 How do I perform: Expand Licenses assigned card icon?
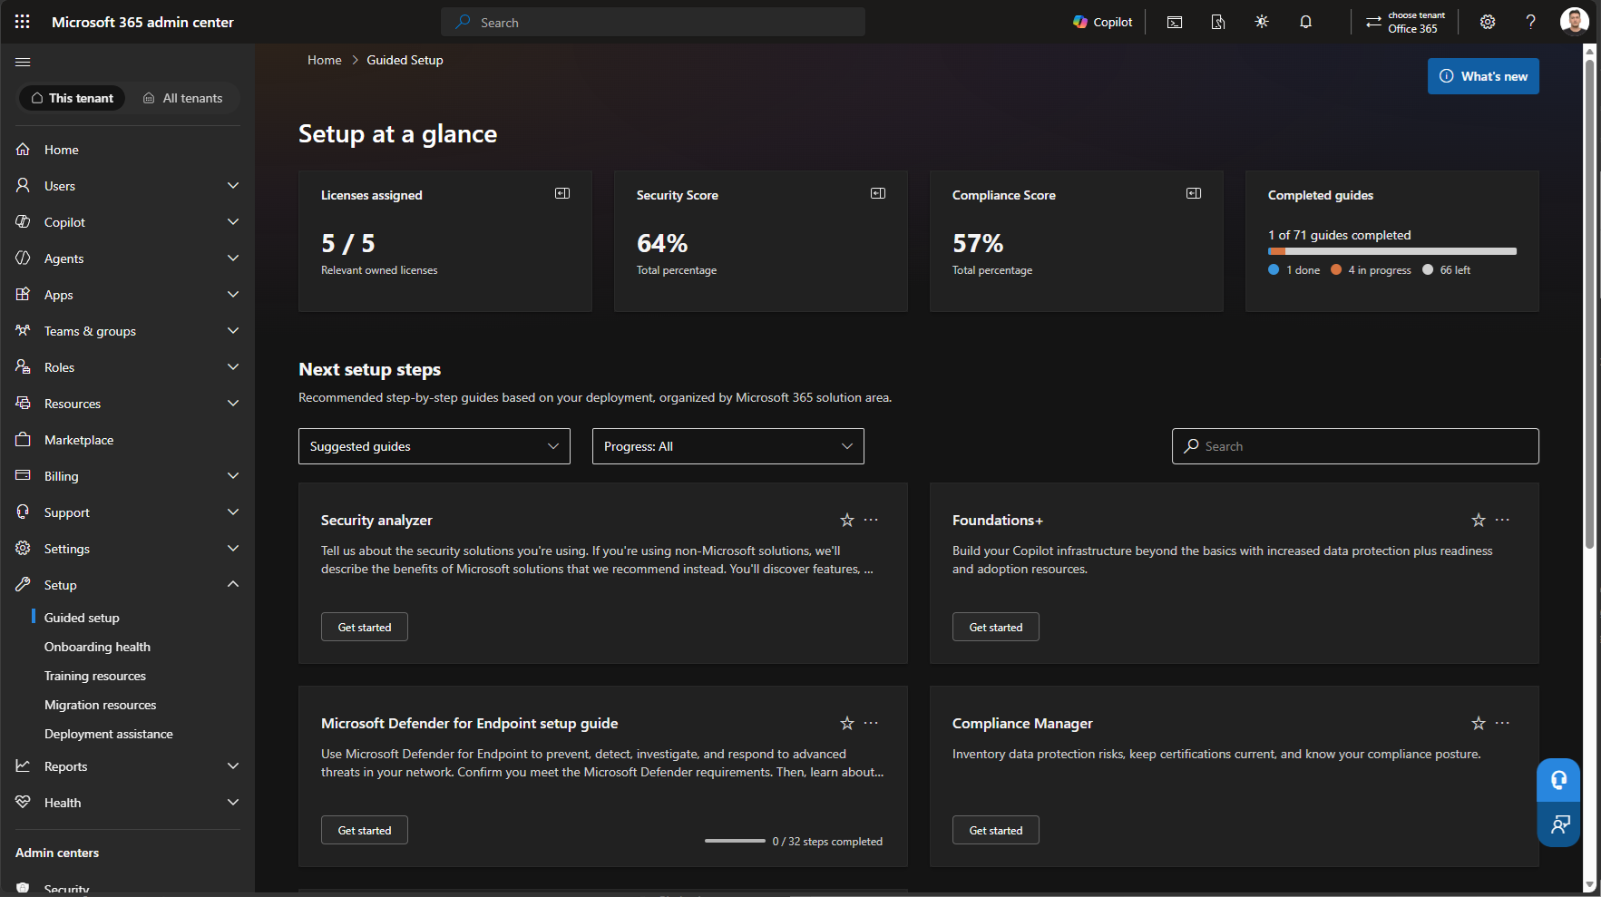(x=562, y=193)
